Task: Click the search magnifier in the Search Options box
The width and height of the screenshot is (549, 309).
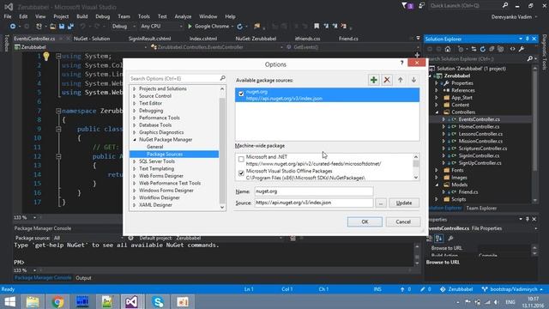Action: coord(223,78)
